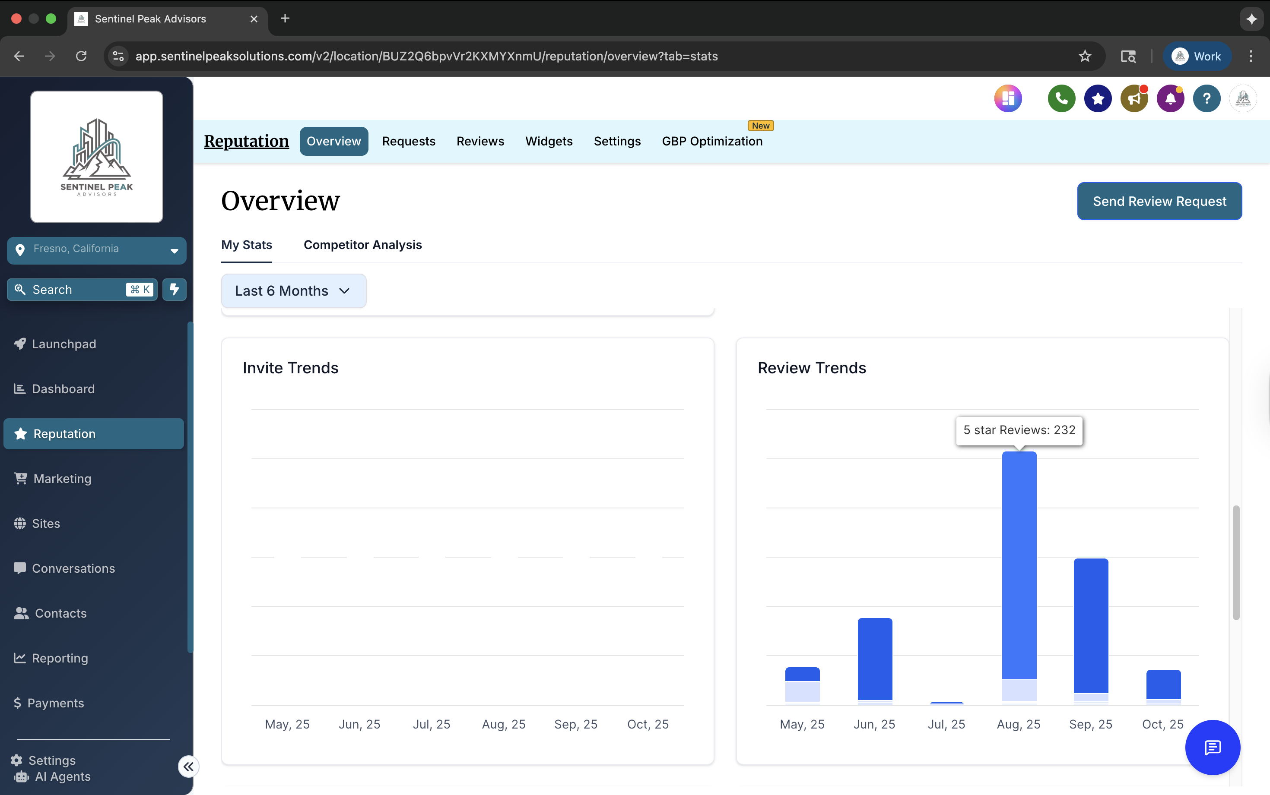Switch to Requests tab
Image resolution: width=1270 pixels, height=795 pixels.
[409, 141]
